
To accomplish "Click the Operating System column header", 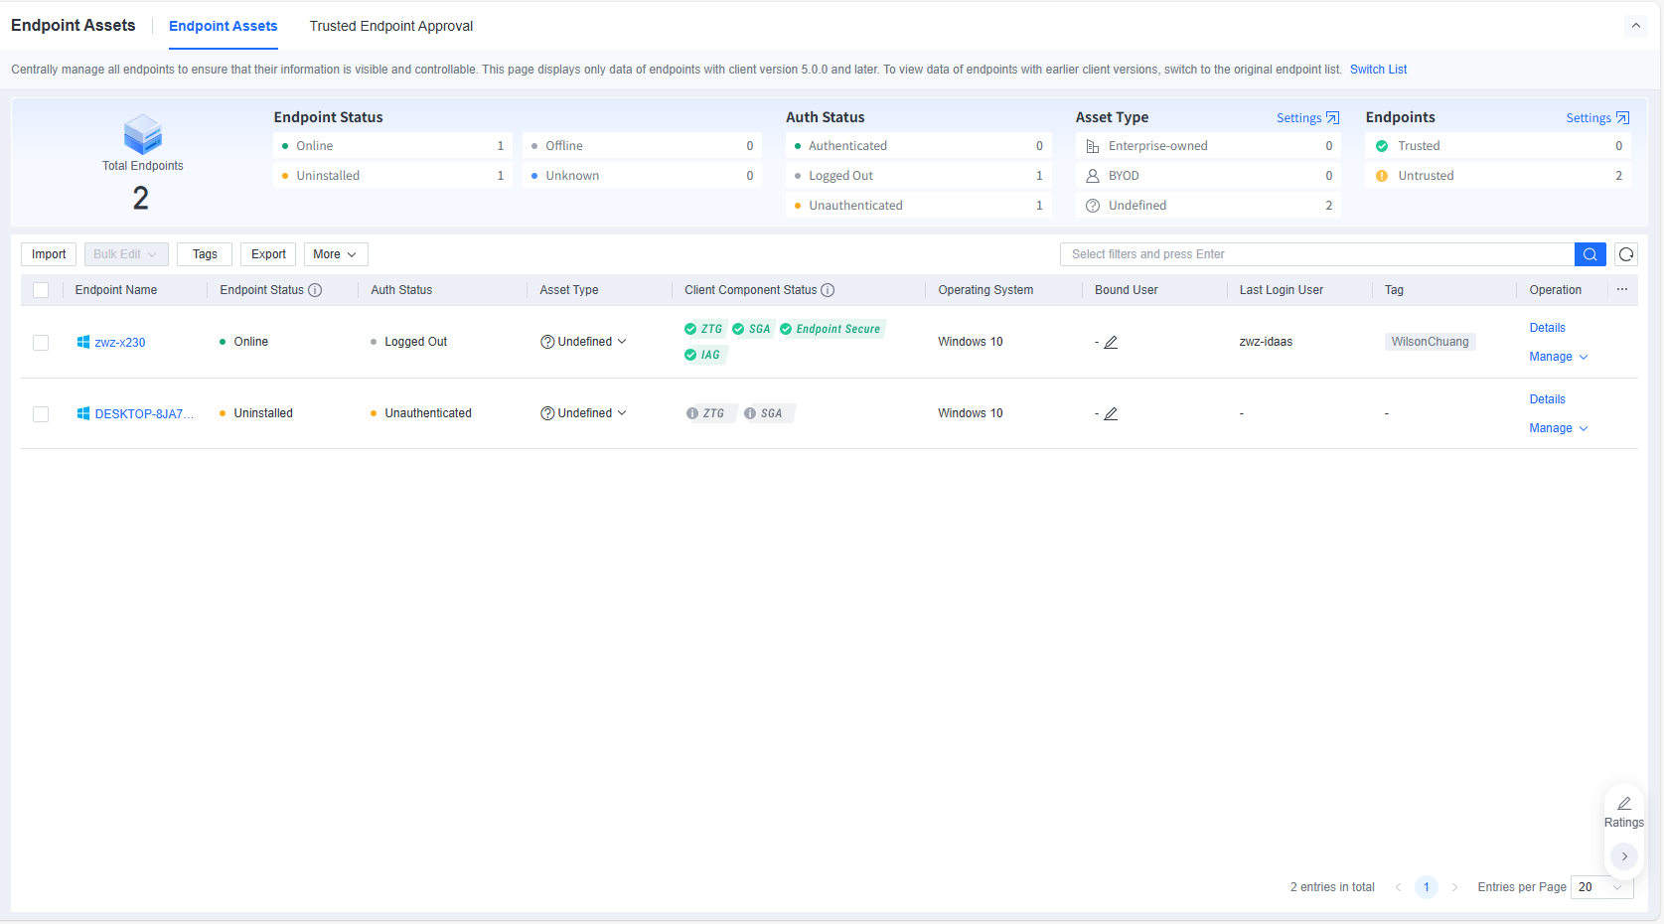I will tap(985, 290).
